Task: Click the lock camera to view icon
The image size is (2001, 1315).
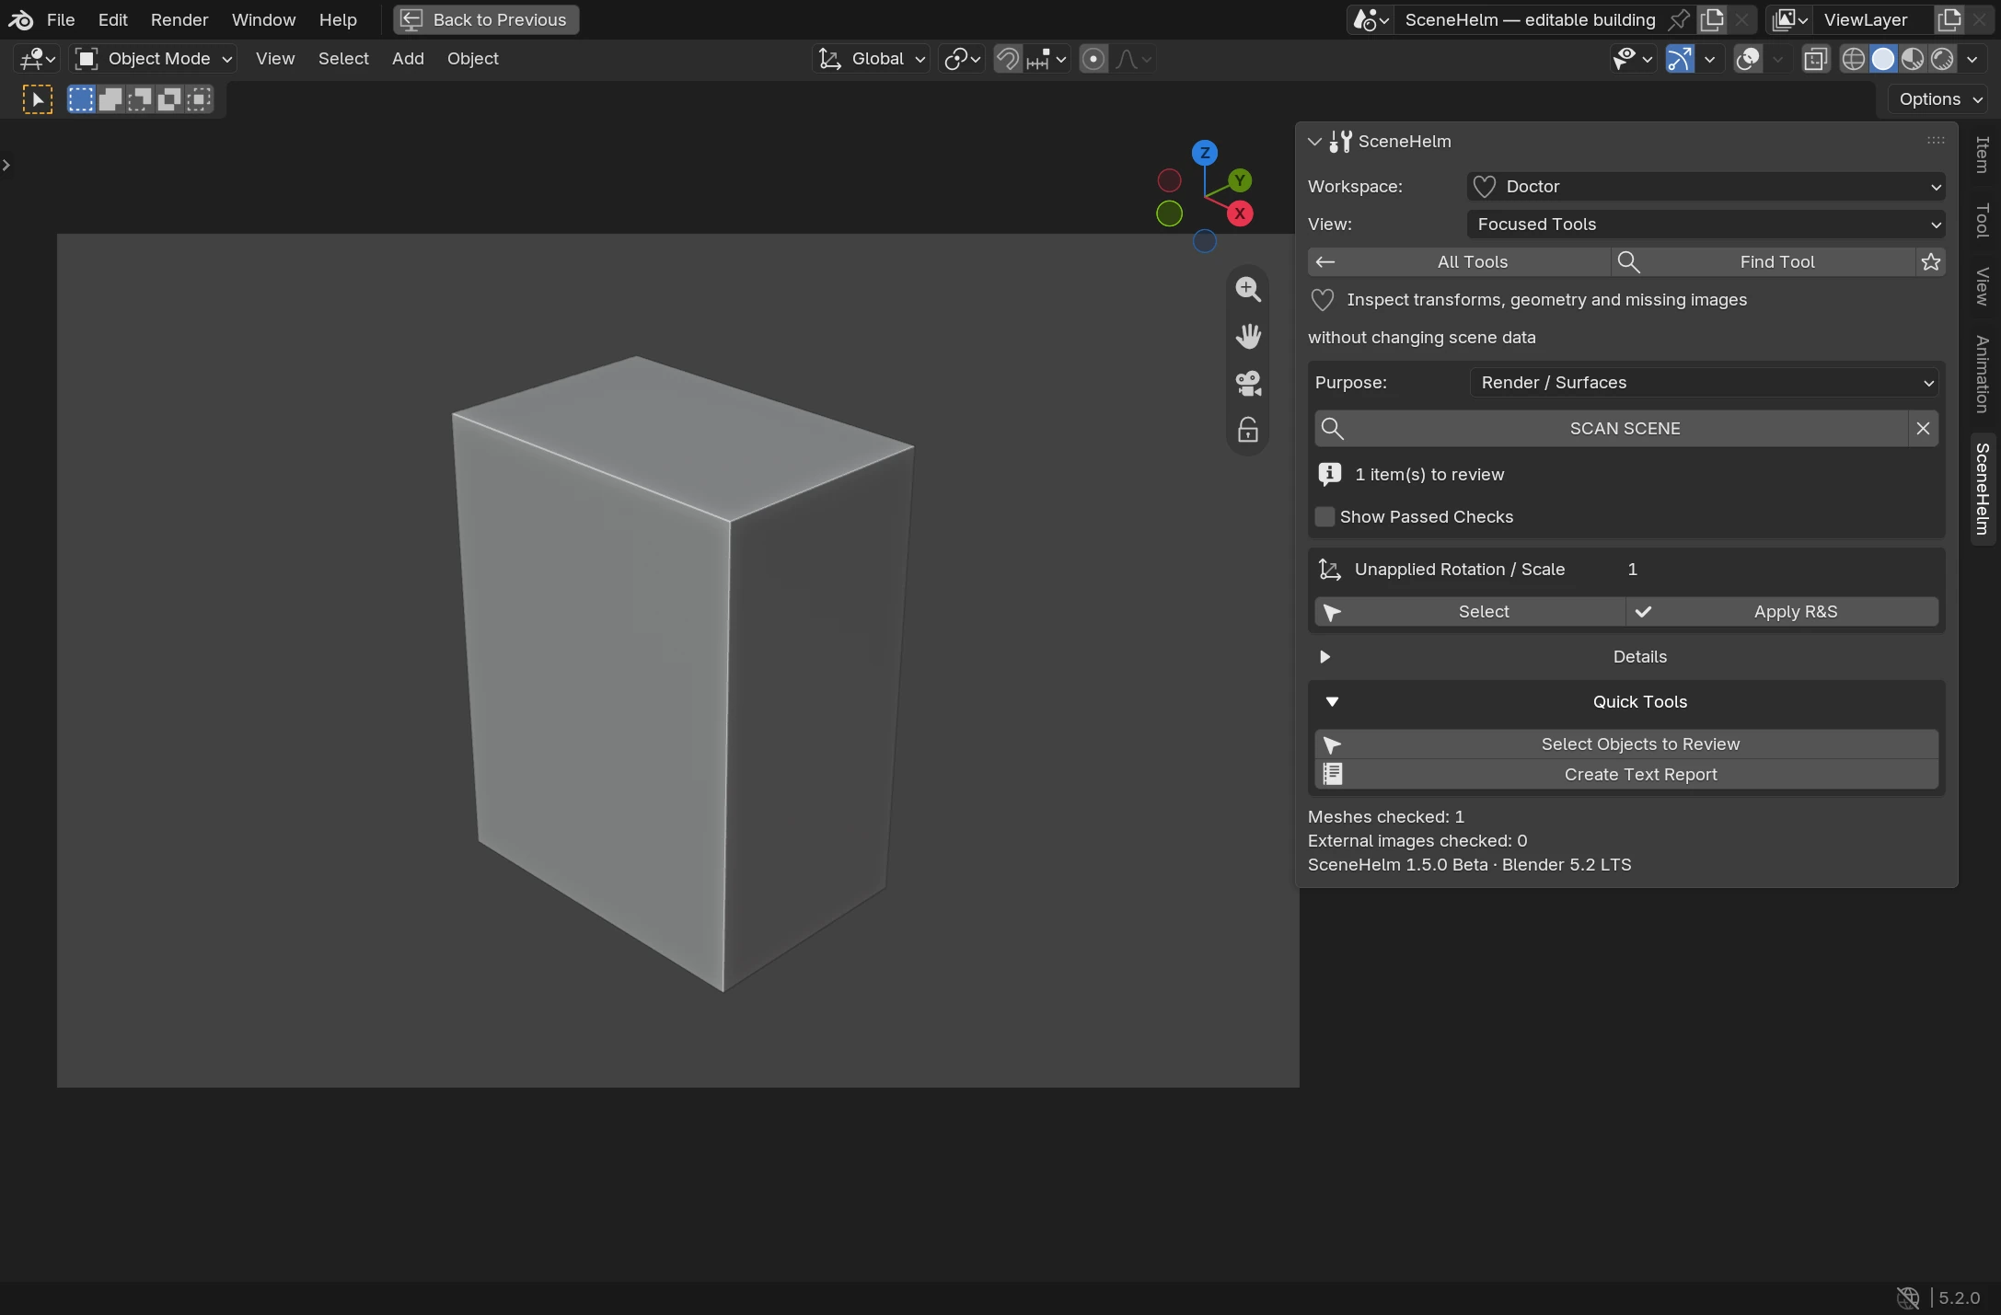Action: click(x=1248, y=430)
